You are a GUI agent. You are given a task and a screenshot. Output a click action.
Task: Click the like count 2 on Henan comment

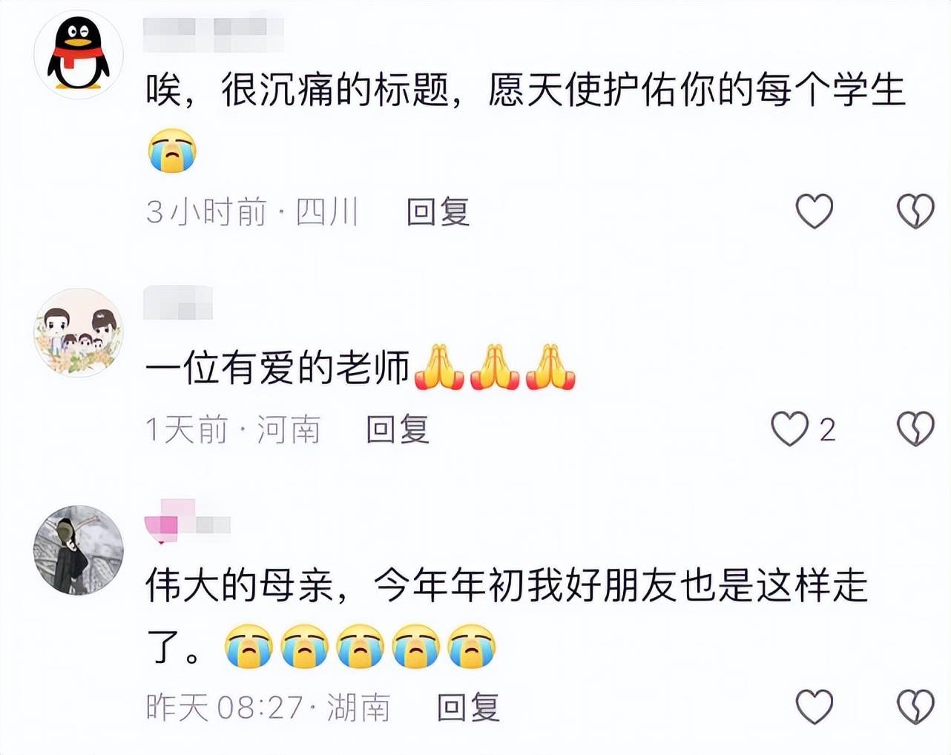(x=828, y=429)
